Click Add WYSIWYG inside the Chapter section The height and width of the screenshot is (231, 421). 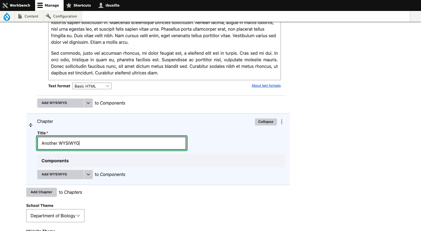pos(61,174)
